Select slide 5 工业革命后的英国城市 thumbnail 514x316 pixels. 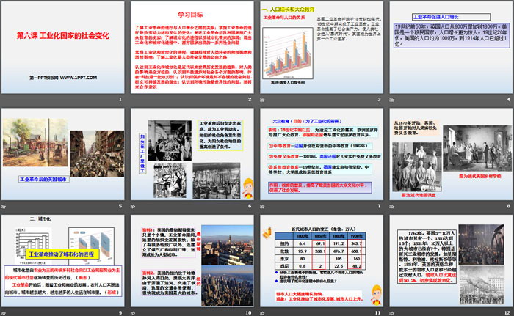pos(63,154)
